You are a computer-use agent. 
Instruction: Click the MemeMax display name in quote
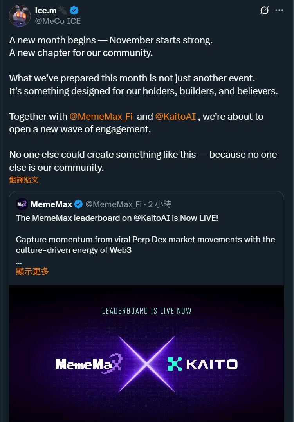(x=51, y=204)
